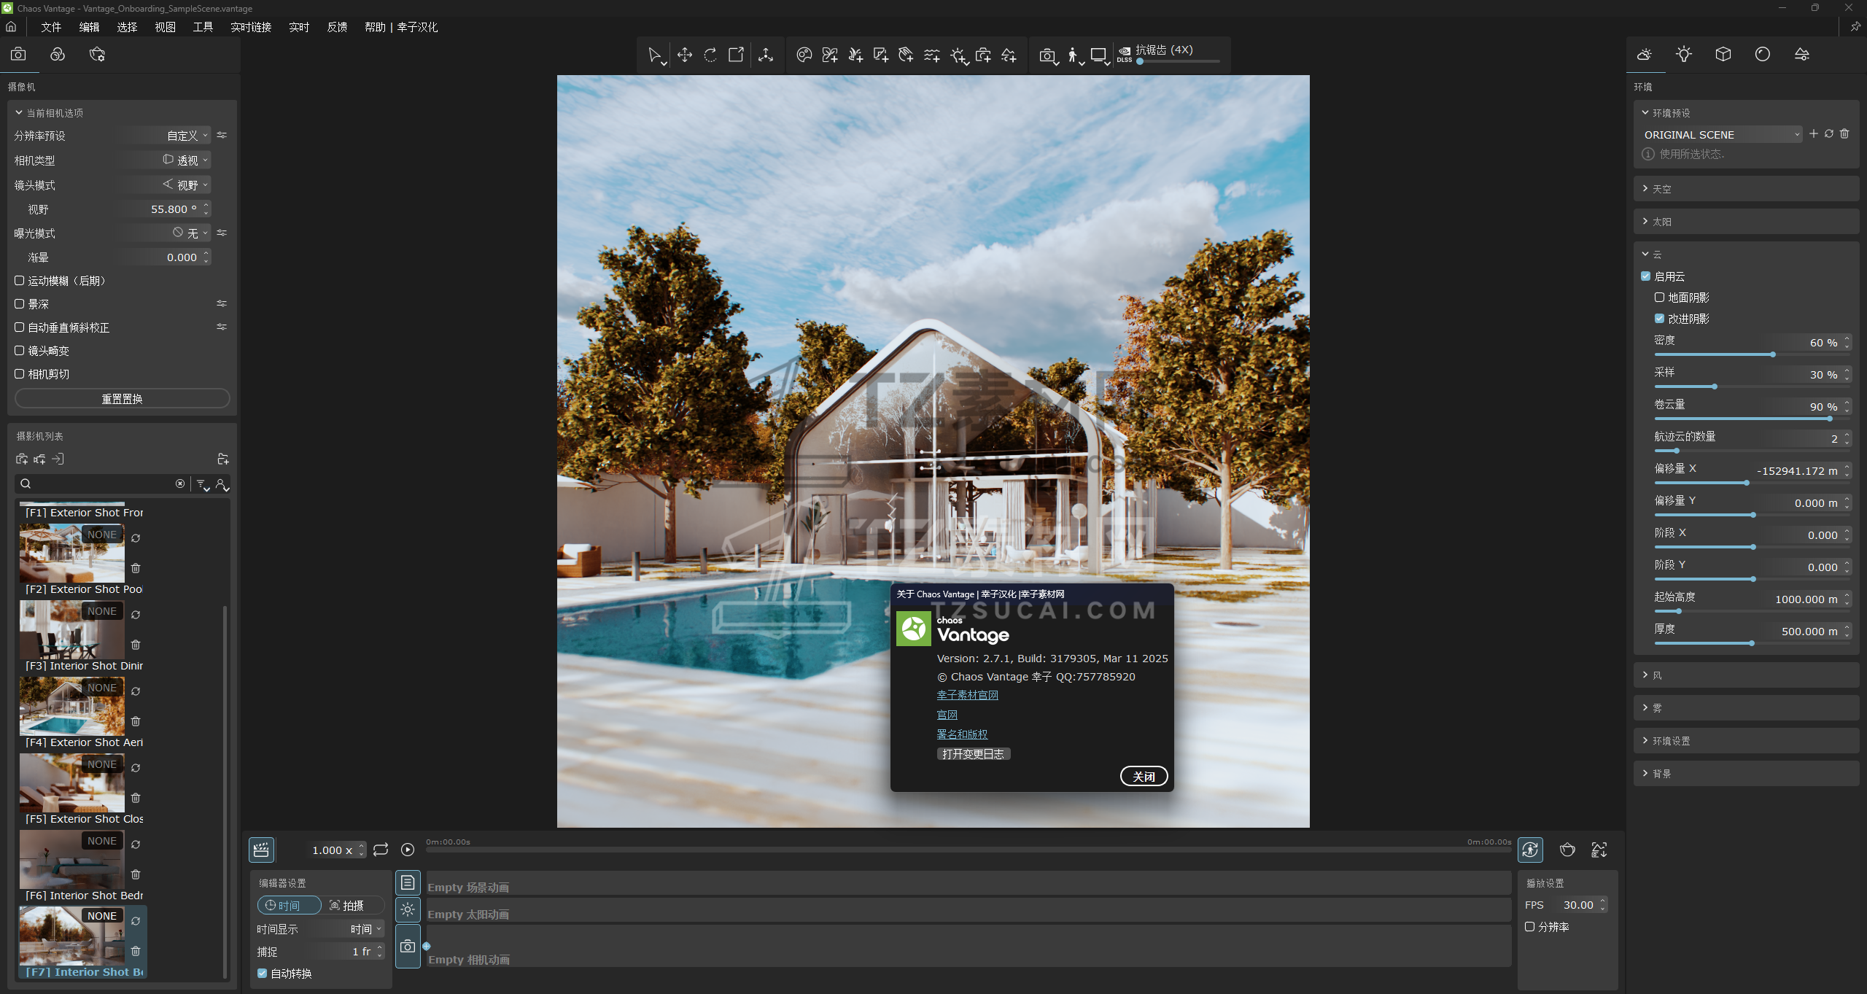This screenshot has height=994, width=1867.
Task: Open the 工具 tools menu
Action: 202,27
